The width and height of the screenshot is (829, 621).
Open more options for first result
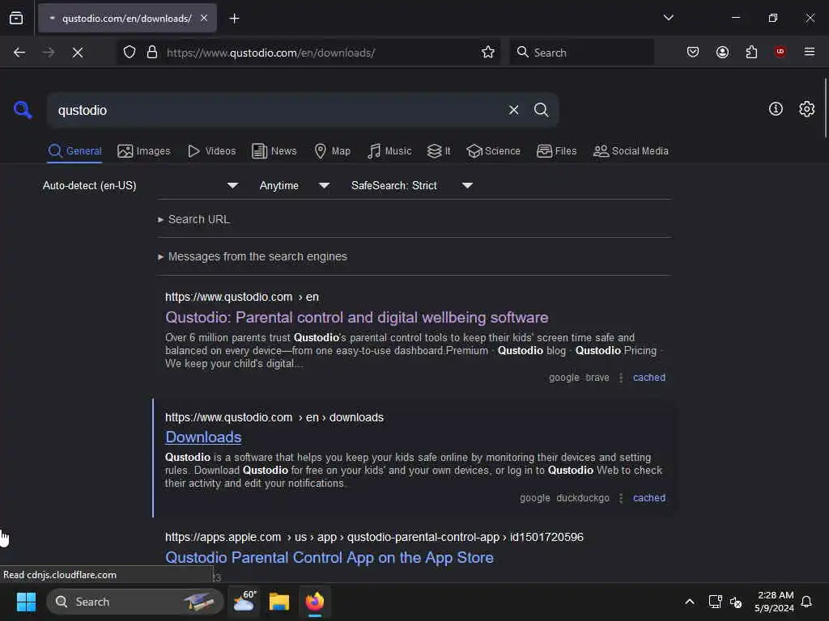(621, 378)
